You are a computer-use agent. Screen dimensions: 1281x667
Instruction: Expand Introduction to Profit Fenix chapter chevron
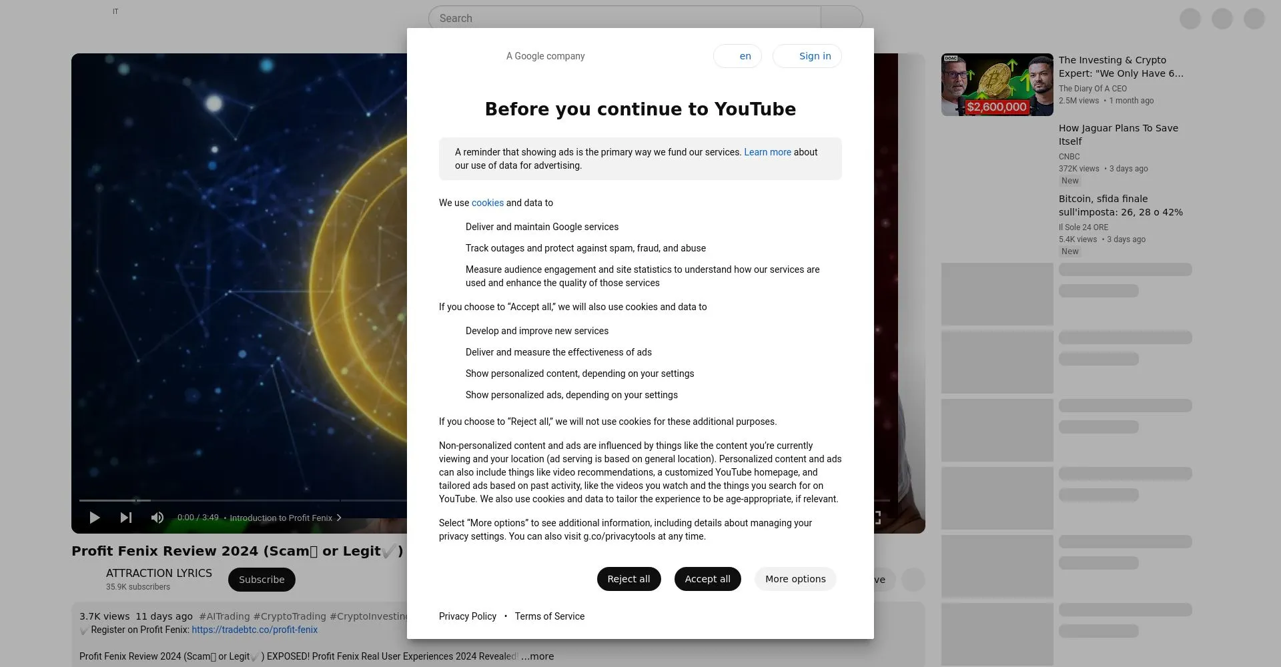[x=339, y=518]
